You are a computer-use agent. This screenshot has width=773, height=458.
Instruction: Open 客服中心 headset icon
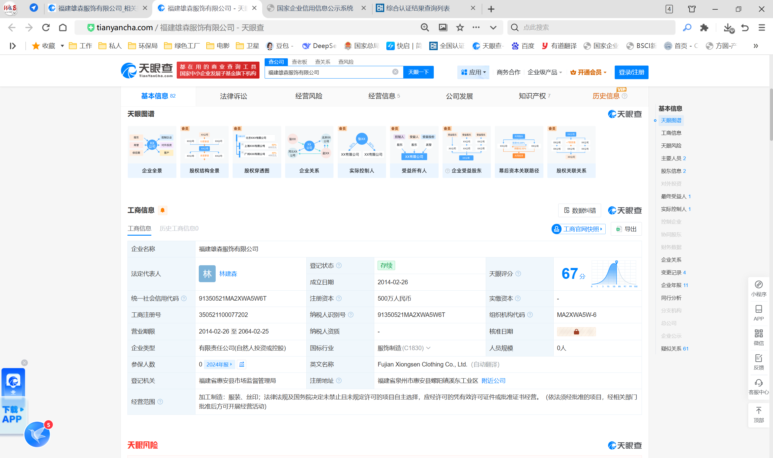tap(759, 383)
